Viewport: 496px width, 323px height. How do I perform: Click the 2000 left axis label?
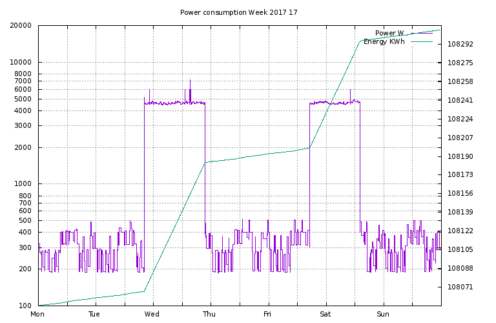[x=23, y=147]
